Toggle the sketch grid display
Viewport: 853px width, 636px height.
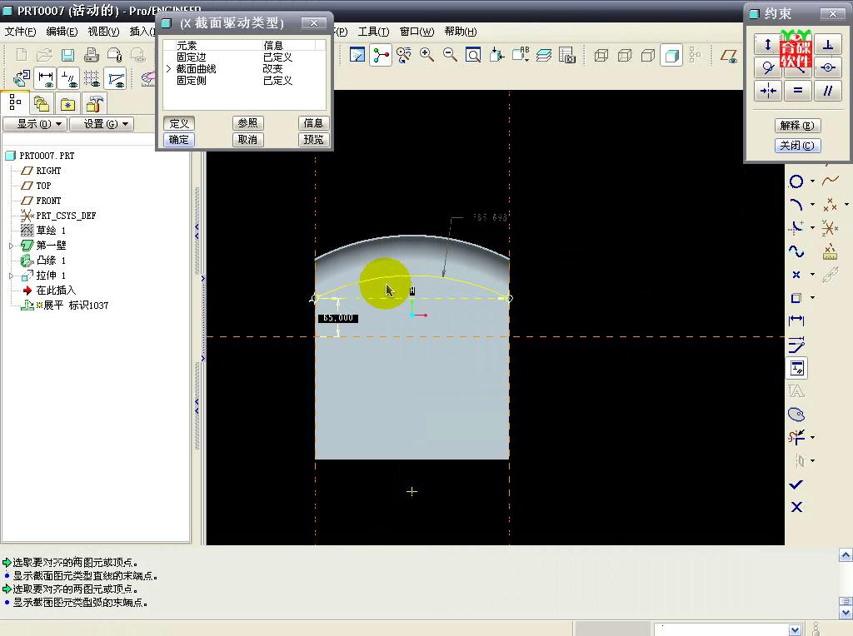(x=92, y=79)
